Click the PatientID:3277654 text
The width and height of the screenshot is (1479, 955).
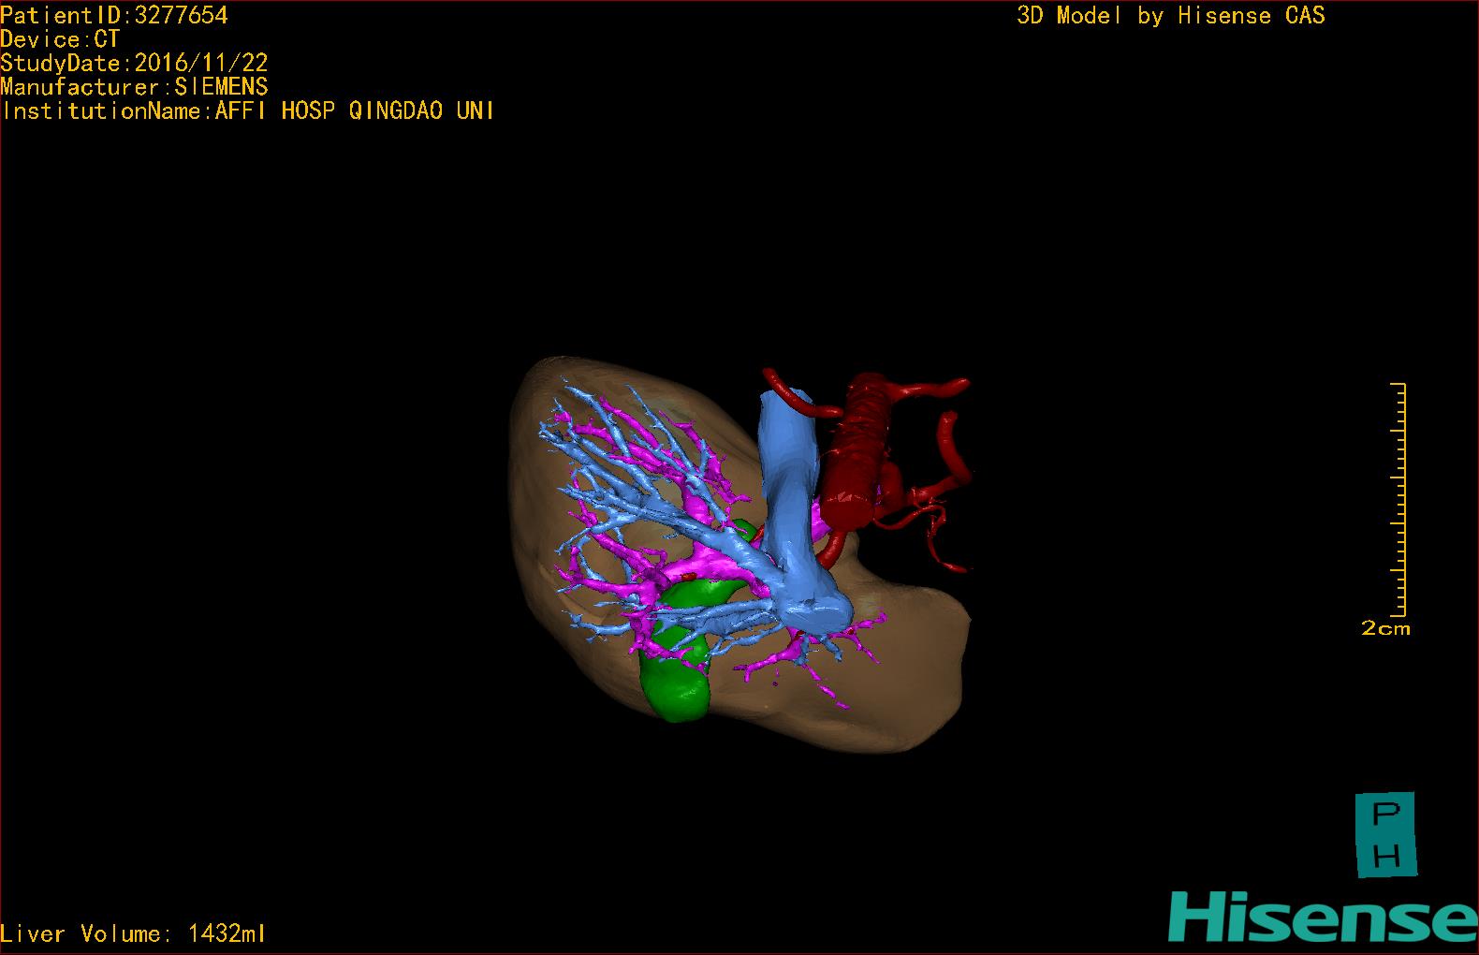click(x=114, y=15)
